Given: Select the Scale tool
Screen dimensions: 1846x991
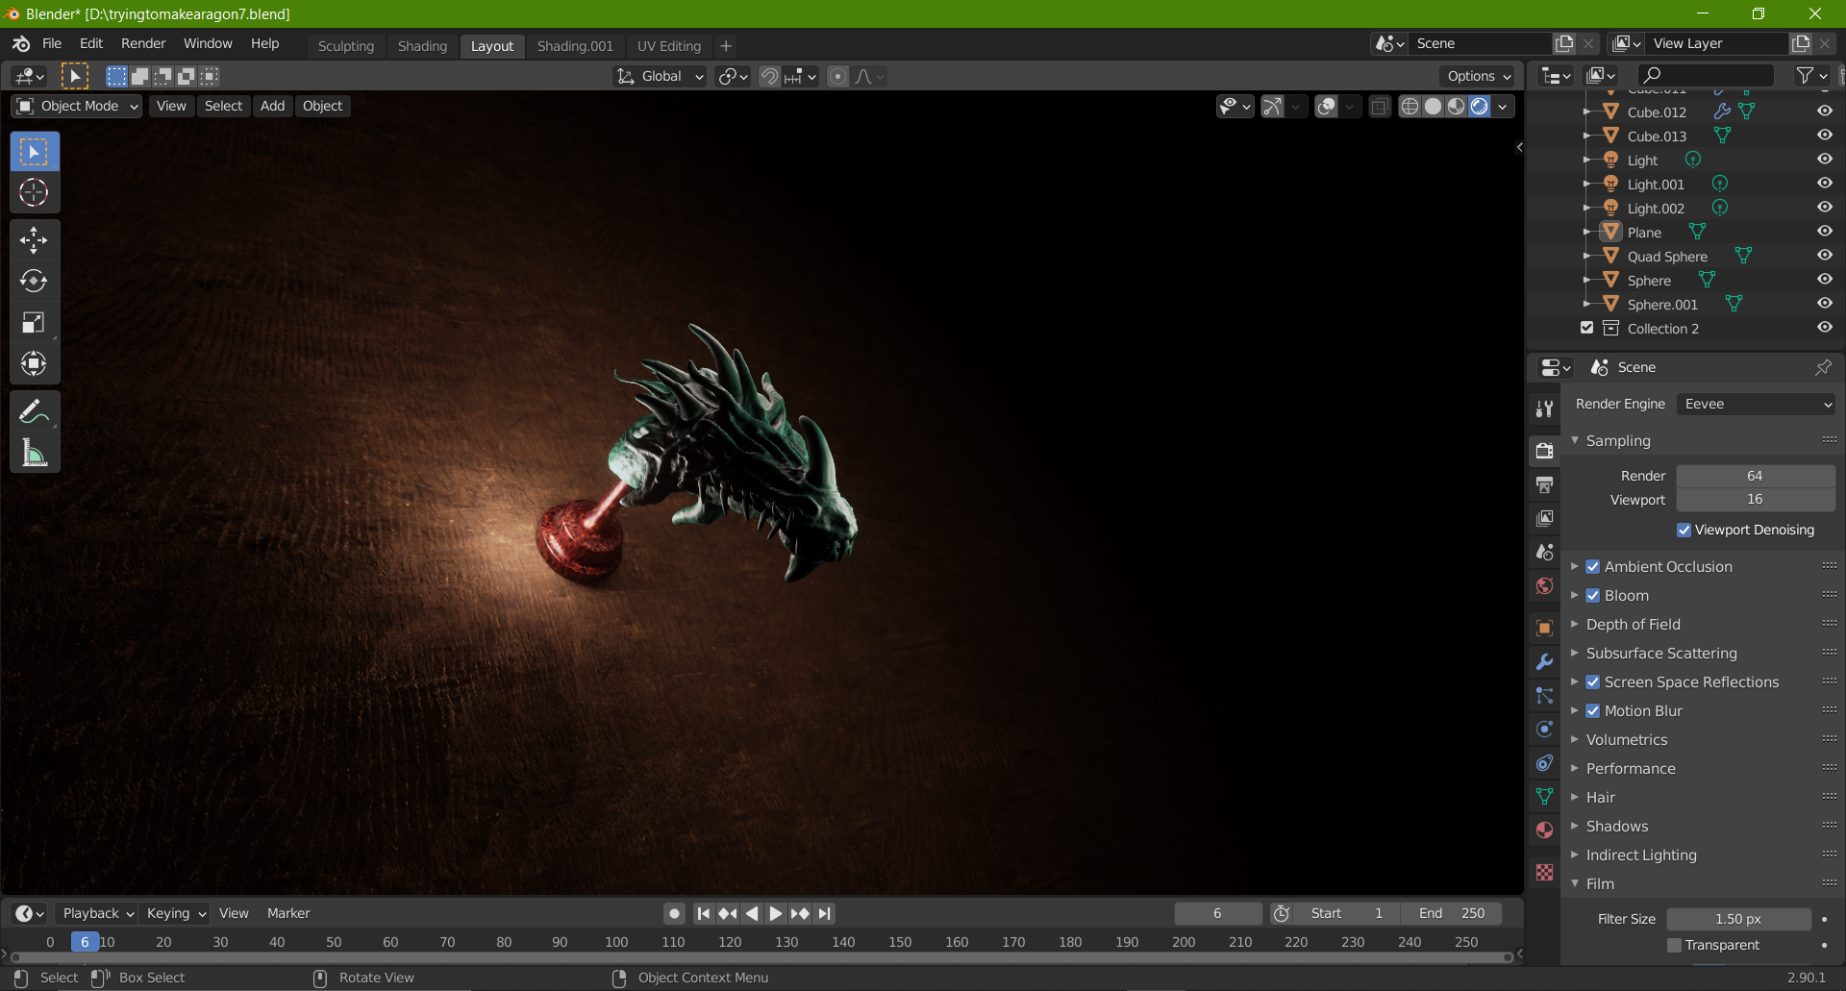Looking at the screenshot, I should click(34, 322).
